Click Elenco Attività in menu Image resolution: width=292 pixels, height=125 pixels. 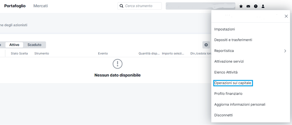pos(226,72)
